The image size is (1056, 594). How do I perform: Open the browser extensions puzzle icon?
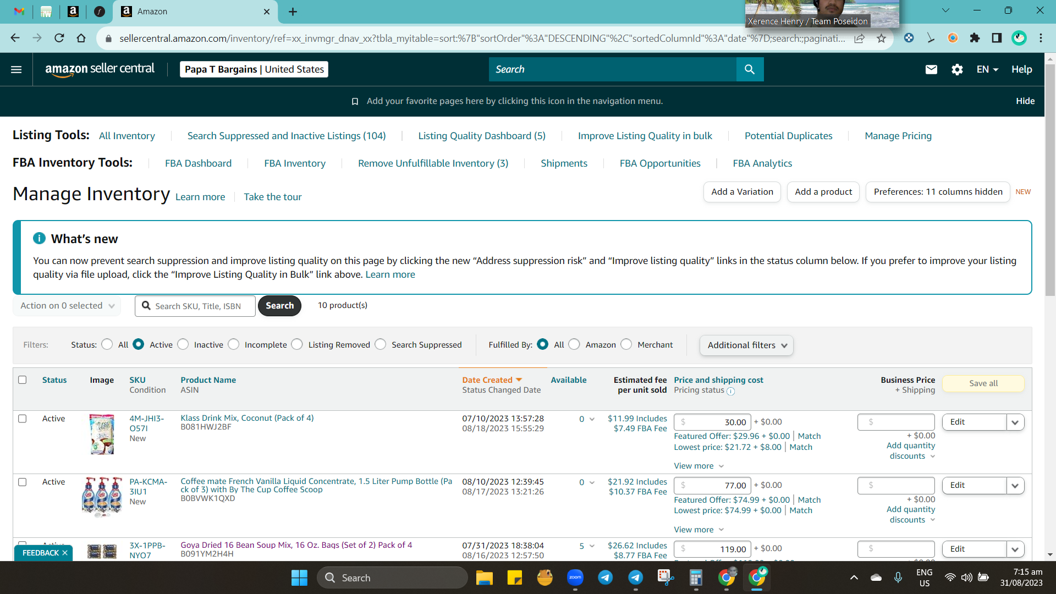point(975,38)
